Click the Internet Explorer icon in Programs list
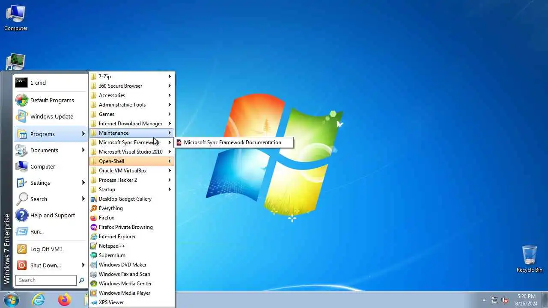 [94, 237]
